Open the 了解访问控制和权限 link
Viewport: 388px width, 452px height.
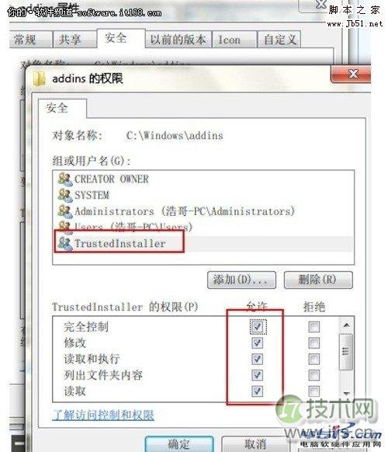click(103, 415)
